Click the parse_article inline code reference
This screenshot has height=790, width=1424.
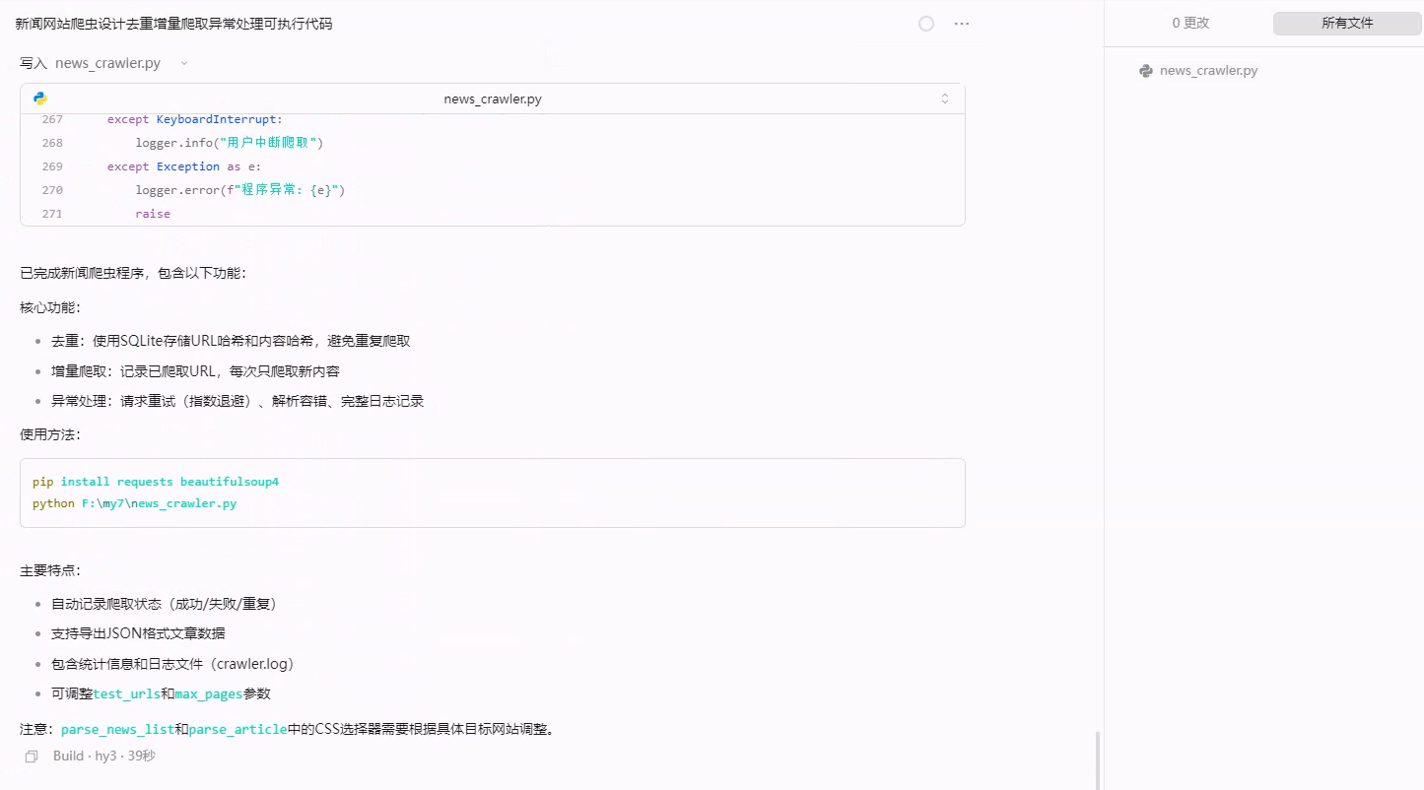237,730
